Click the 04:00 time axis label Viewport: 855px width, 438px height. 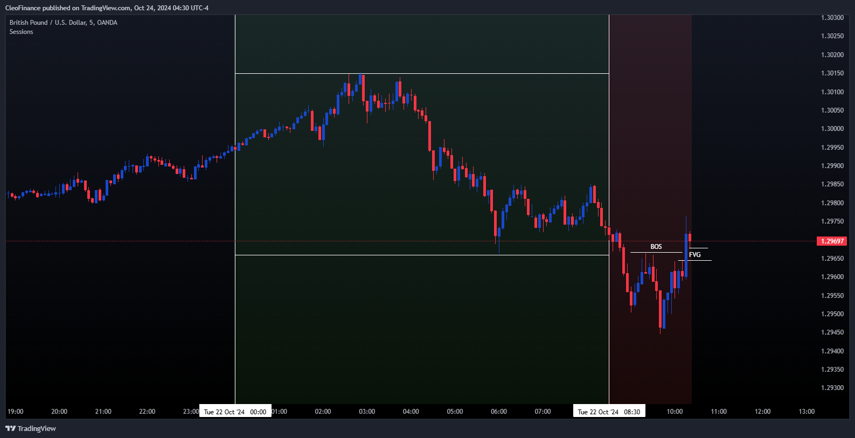point(411,412)
